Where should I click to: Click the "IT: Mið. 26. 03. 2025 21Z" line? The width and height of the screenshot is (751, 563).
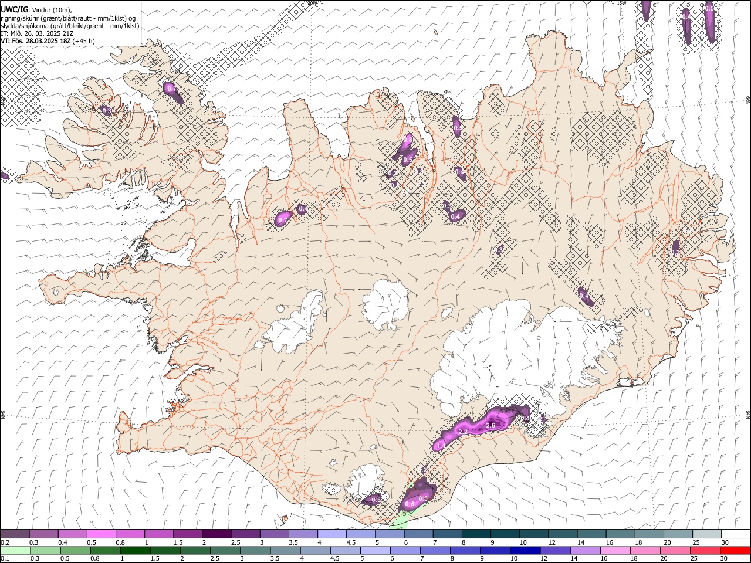[x=37, y=33]
